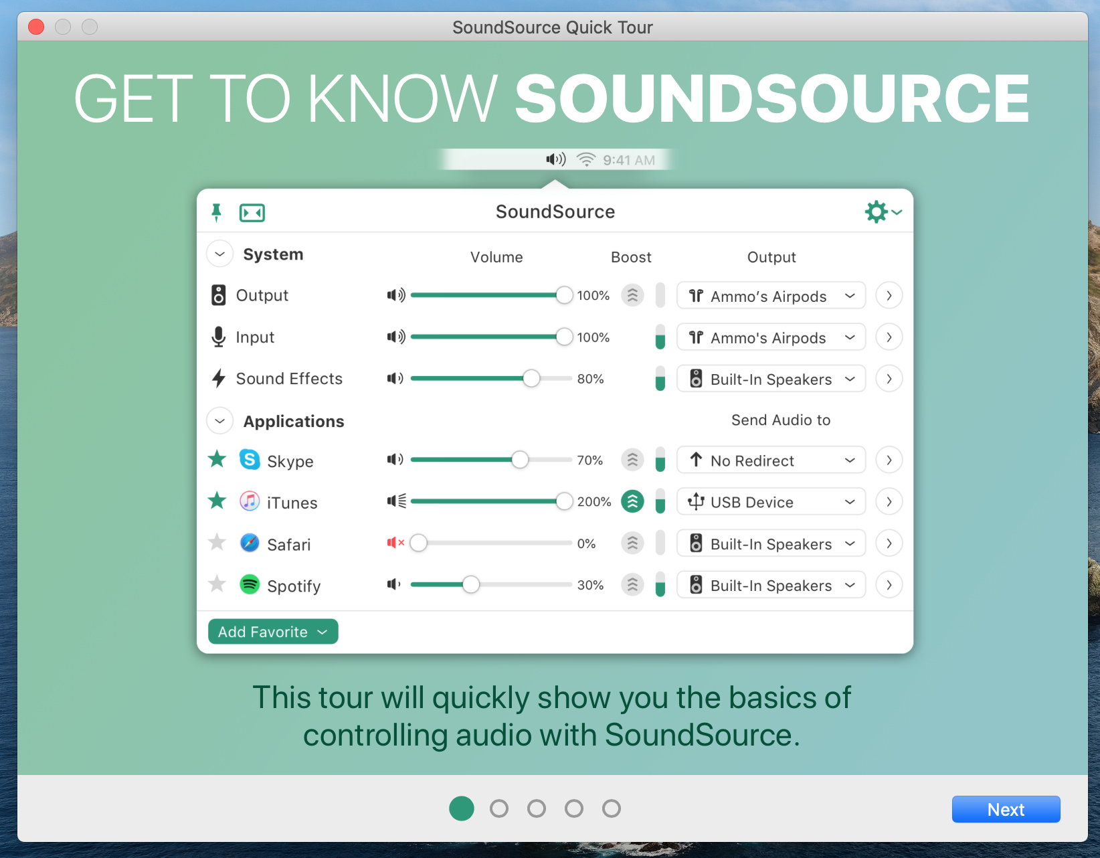1100x858 pixels.
Task: Jump to the fourth tour page dot
Action: (x=574, y=808)
